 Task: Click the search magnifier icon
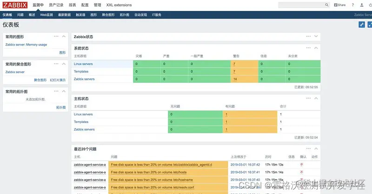pyautogui.click(x=327, y=5)
